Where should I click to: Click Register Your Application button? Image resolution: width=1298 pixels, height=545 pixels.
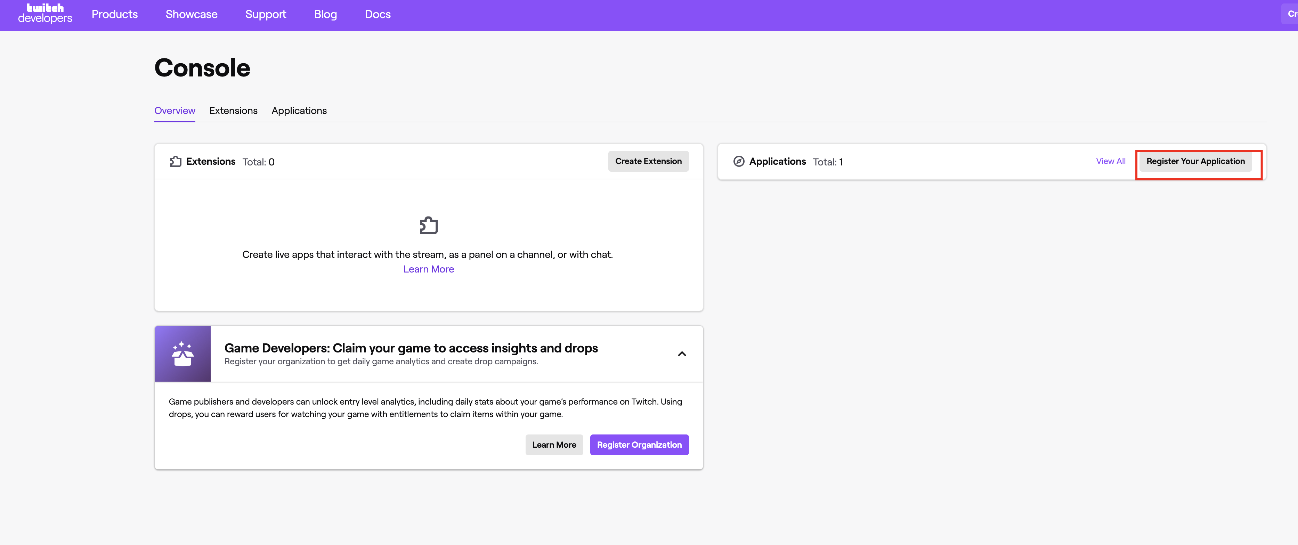click(1195, 161)
